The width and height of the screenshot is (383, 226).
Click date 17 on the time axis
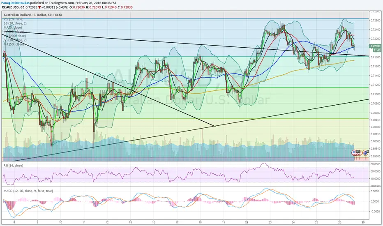(177, 222)
